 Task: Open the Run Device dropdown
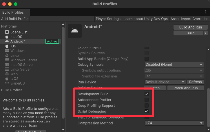tap(165, 82)
